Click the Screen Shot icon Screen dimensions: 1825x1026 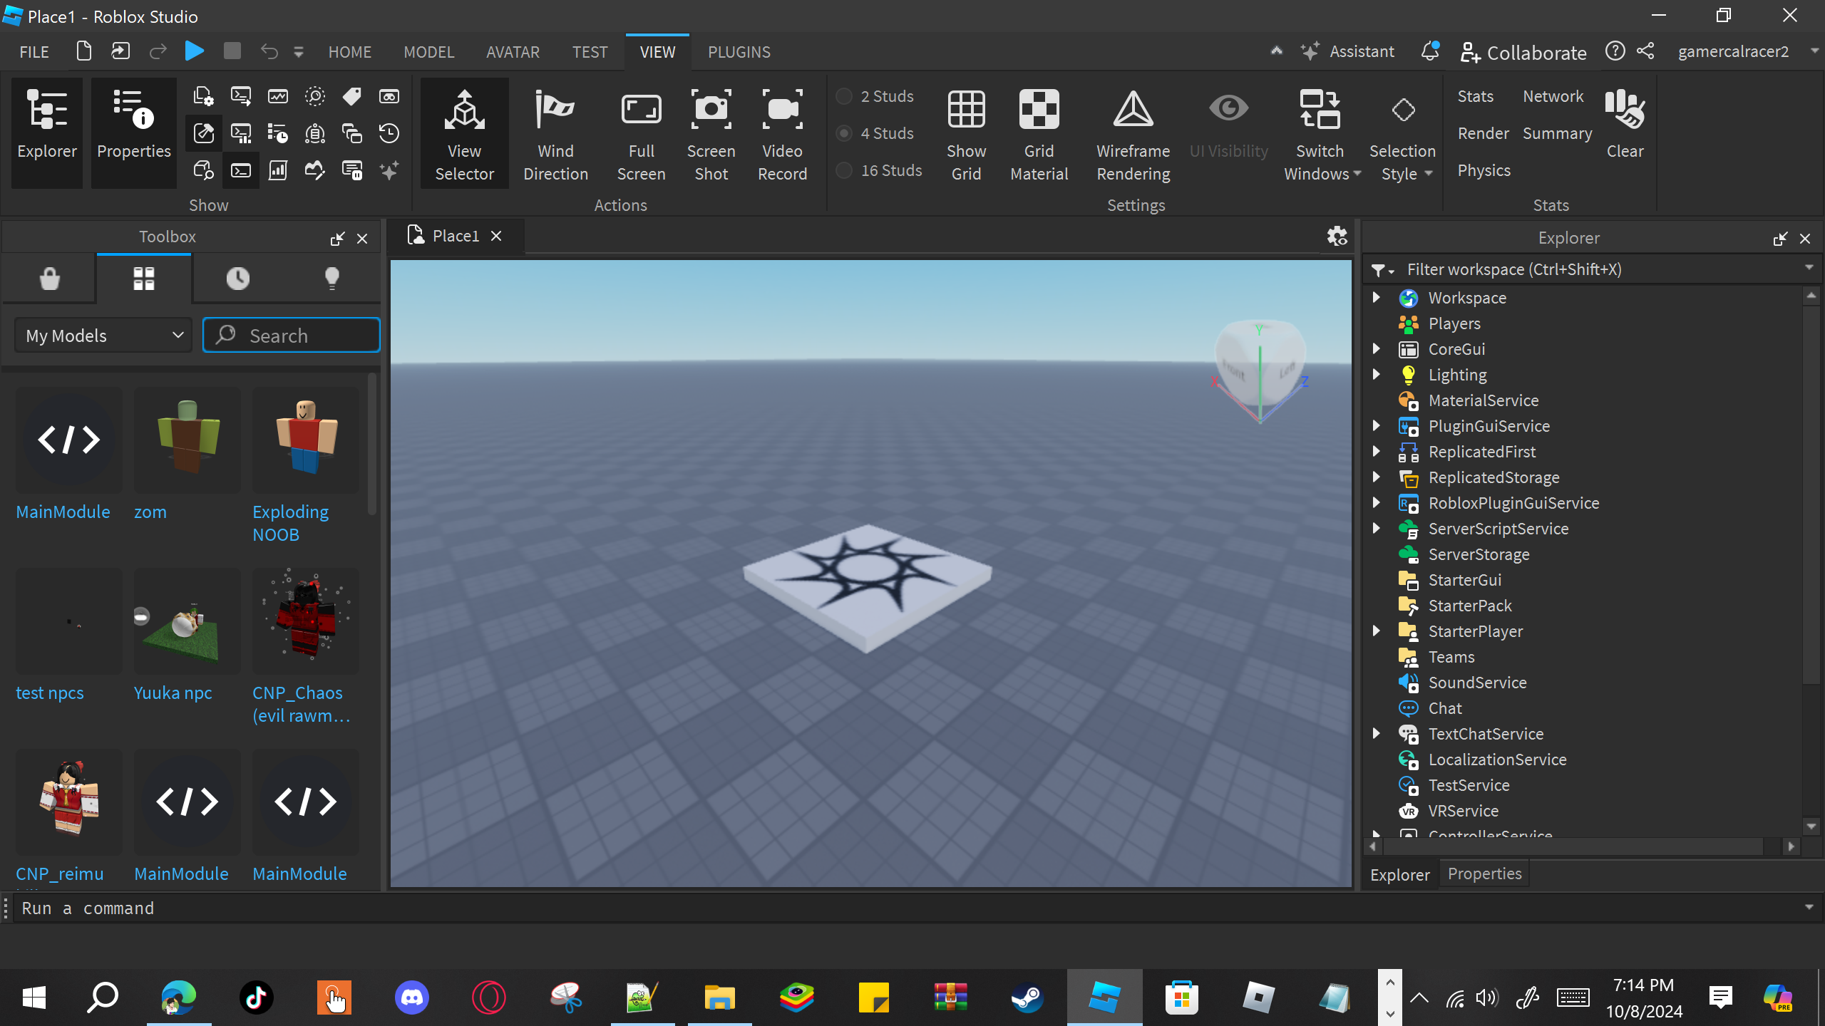tap(711, 110)
